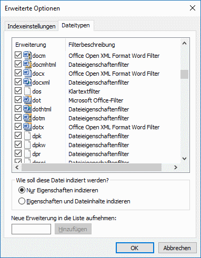The image size is (201, 258).
Task: Focus the new extension text field
Action: tap(31, 229)
